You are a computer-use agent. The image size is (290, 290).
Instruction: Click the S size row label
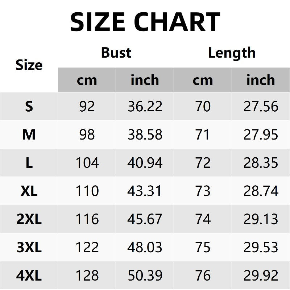[x=29, y=107]
